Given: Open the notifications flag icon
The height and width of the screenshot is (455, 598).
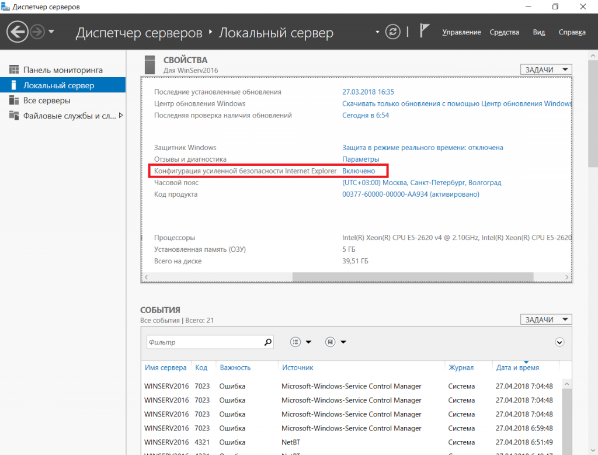Looking at the screenshot, I should [x=425, y=32].
